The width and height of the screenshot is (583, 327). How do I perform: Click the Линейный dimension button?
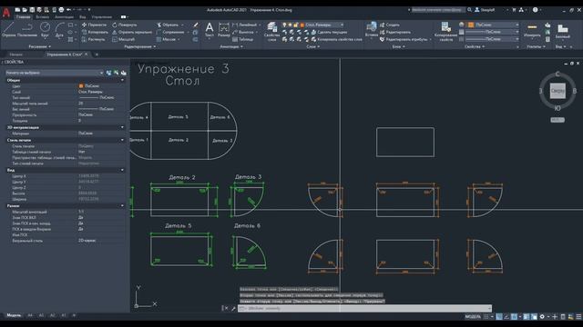pos(245,25)
